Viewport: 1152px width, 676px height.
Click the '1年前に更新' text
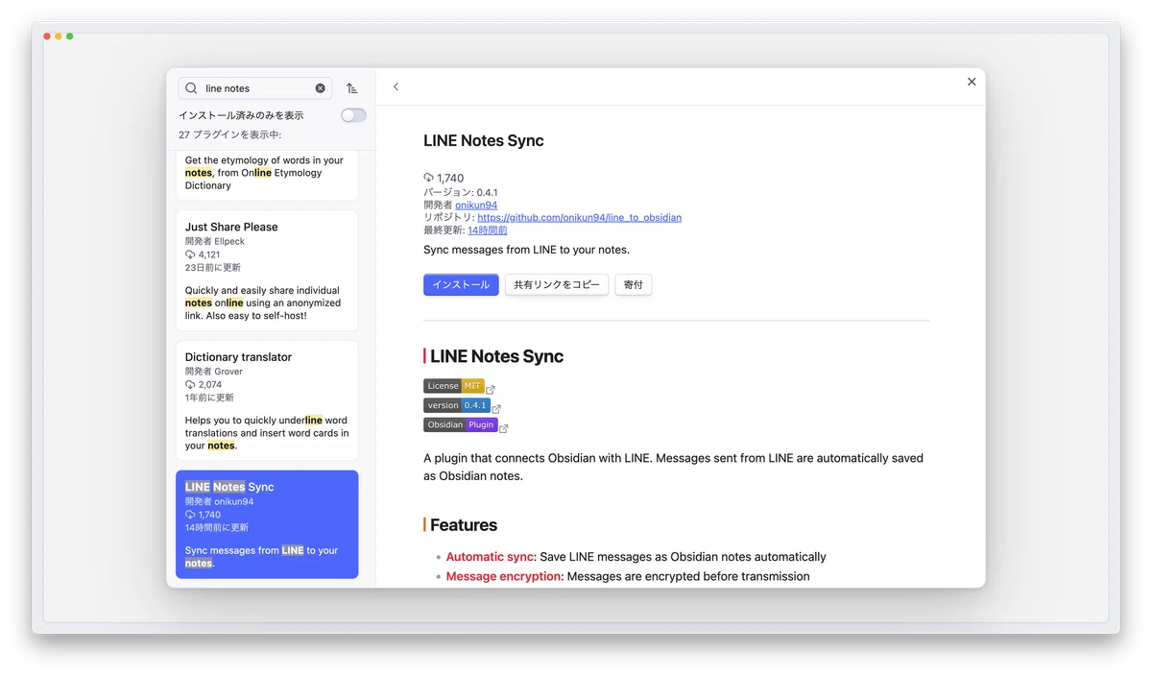point(209,398)
